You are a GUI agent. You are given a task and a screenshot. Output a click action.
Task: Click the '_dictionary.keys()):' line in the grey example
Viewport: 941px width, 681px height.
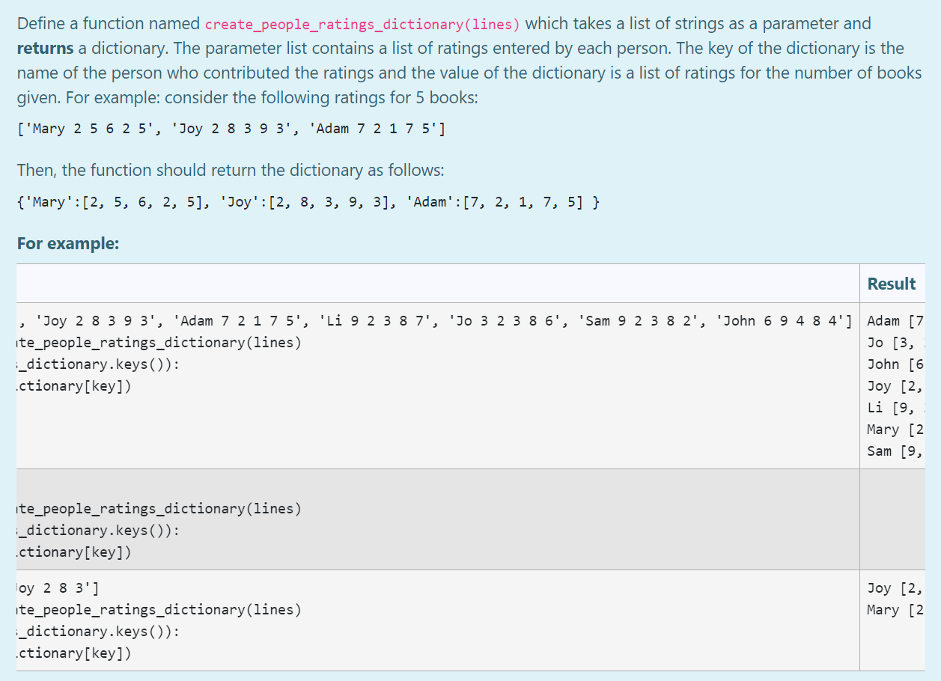[x=98, y=531]
